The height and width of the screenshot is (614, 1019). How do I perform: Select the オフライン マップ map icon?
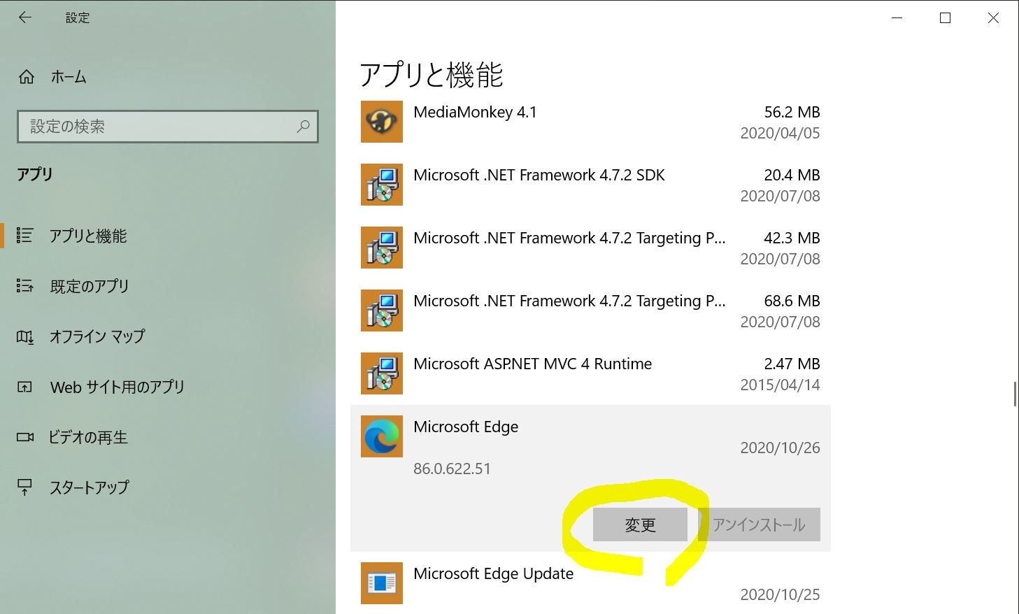24,337
